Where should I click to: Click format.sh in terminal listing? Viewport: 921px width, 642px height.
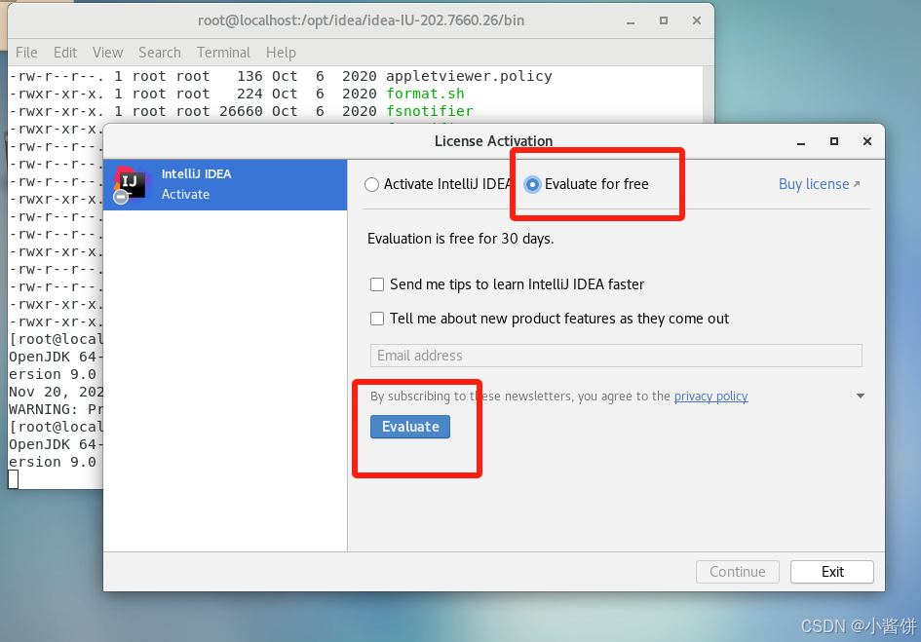pos(425,94)
